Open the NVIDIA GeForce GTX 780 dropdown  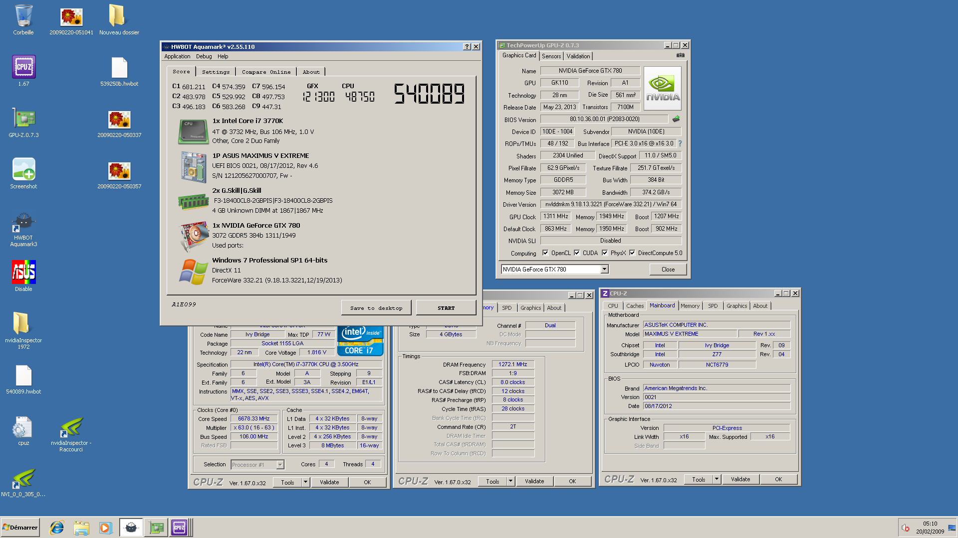[604, 269]
